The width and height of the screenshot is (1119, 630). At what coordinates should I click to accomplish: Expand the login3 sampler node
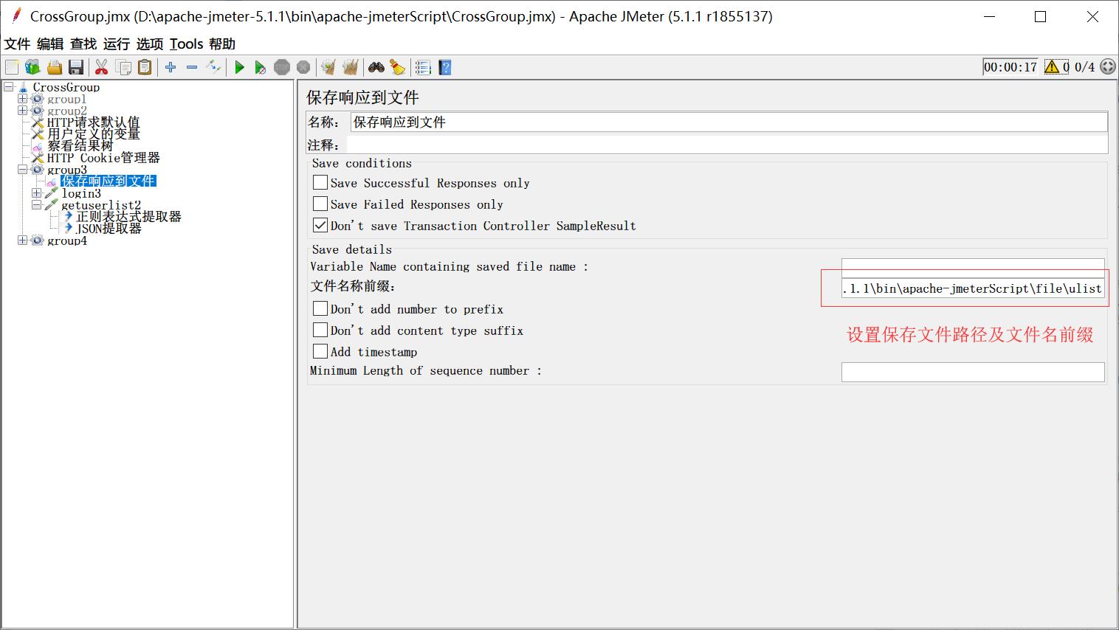(x=36, y=193)
